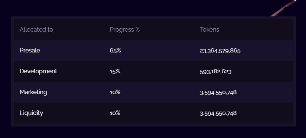Select the Marketing row label
The image size is (306, 138).
(x=33, y=92)
